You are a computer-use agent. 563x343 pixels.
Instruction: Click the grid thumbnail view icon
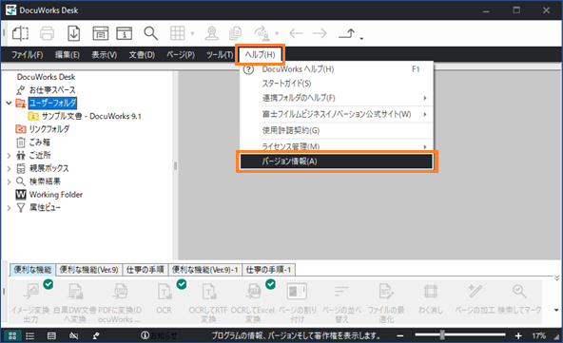pos(178,33)
